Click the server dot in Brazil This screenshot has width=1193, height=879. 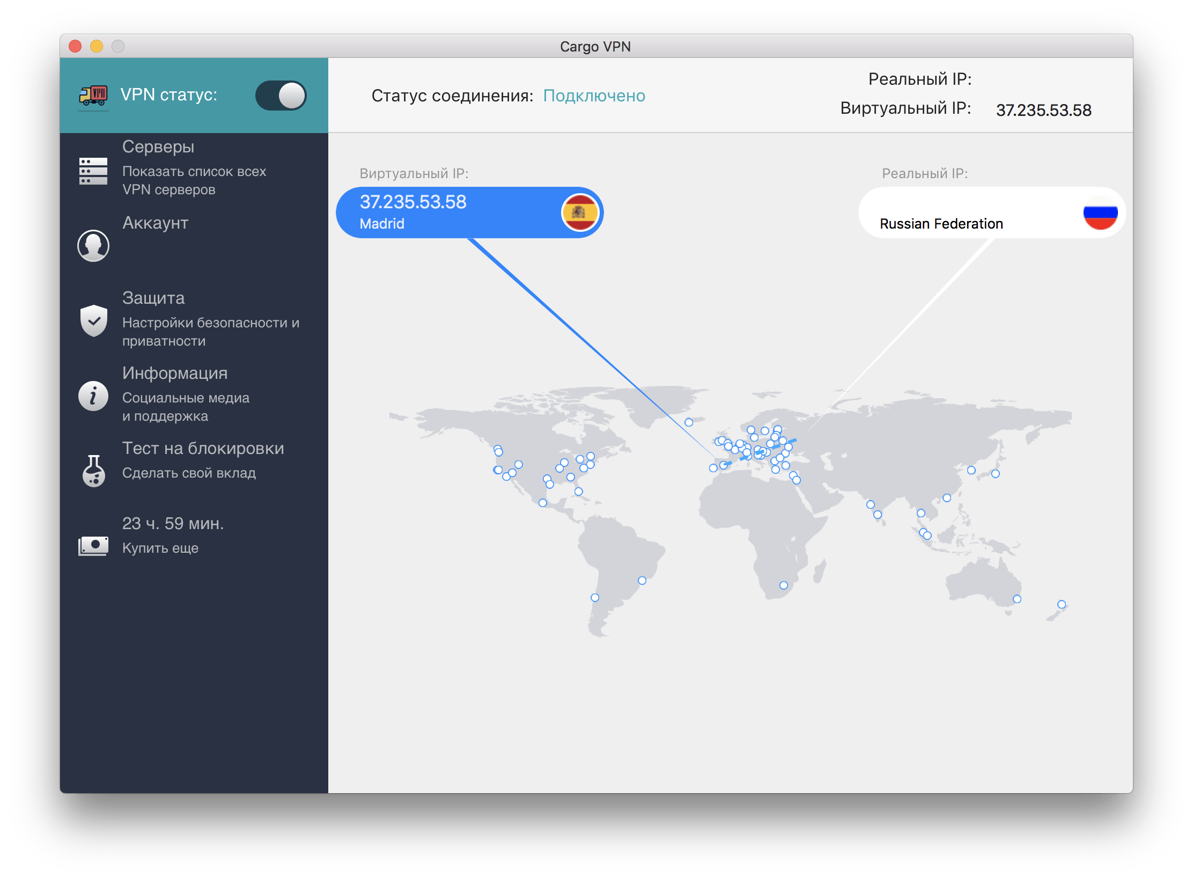(642, 581)
